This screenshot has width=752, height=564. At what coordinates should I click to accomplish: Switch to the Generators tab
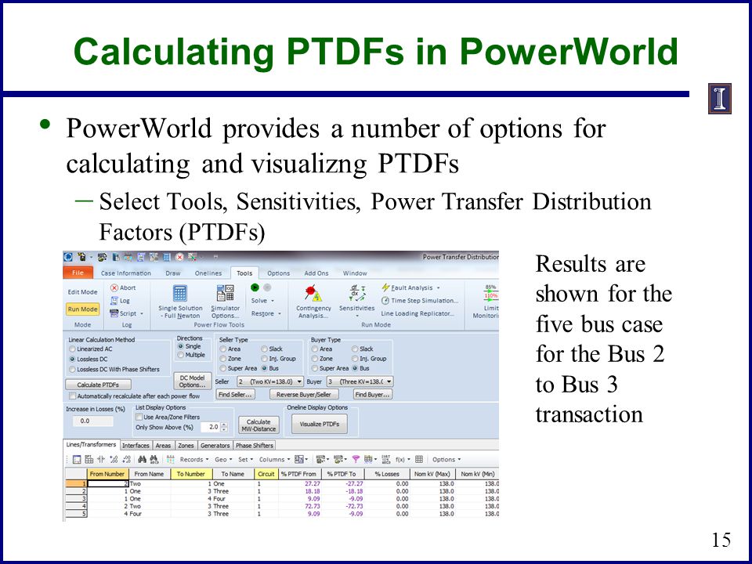click(x=215, y=446)
